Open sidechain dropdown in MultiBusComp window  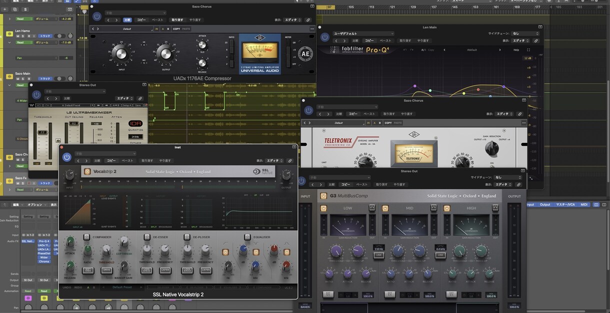point(507,177)
